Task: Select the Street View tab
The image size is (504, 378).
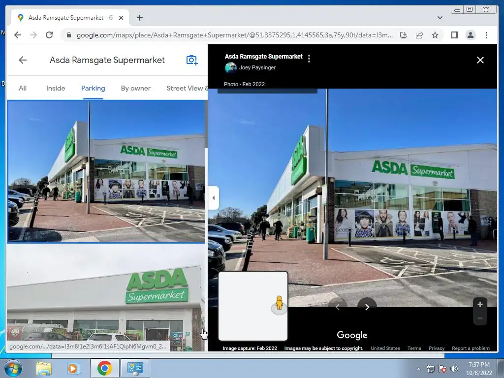Action: pyautogui.click(x=187, y=89)
